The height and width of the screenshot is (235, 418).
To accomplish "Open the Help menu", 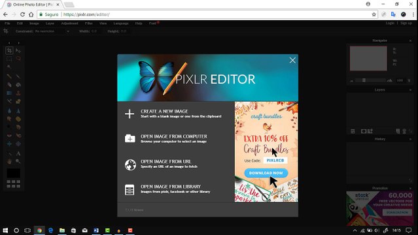I will [x=139, y=23].
